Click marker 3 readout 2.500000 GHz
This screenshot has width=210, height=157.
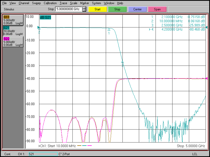pyautogui.click(x=172, y=25)
